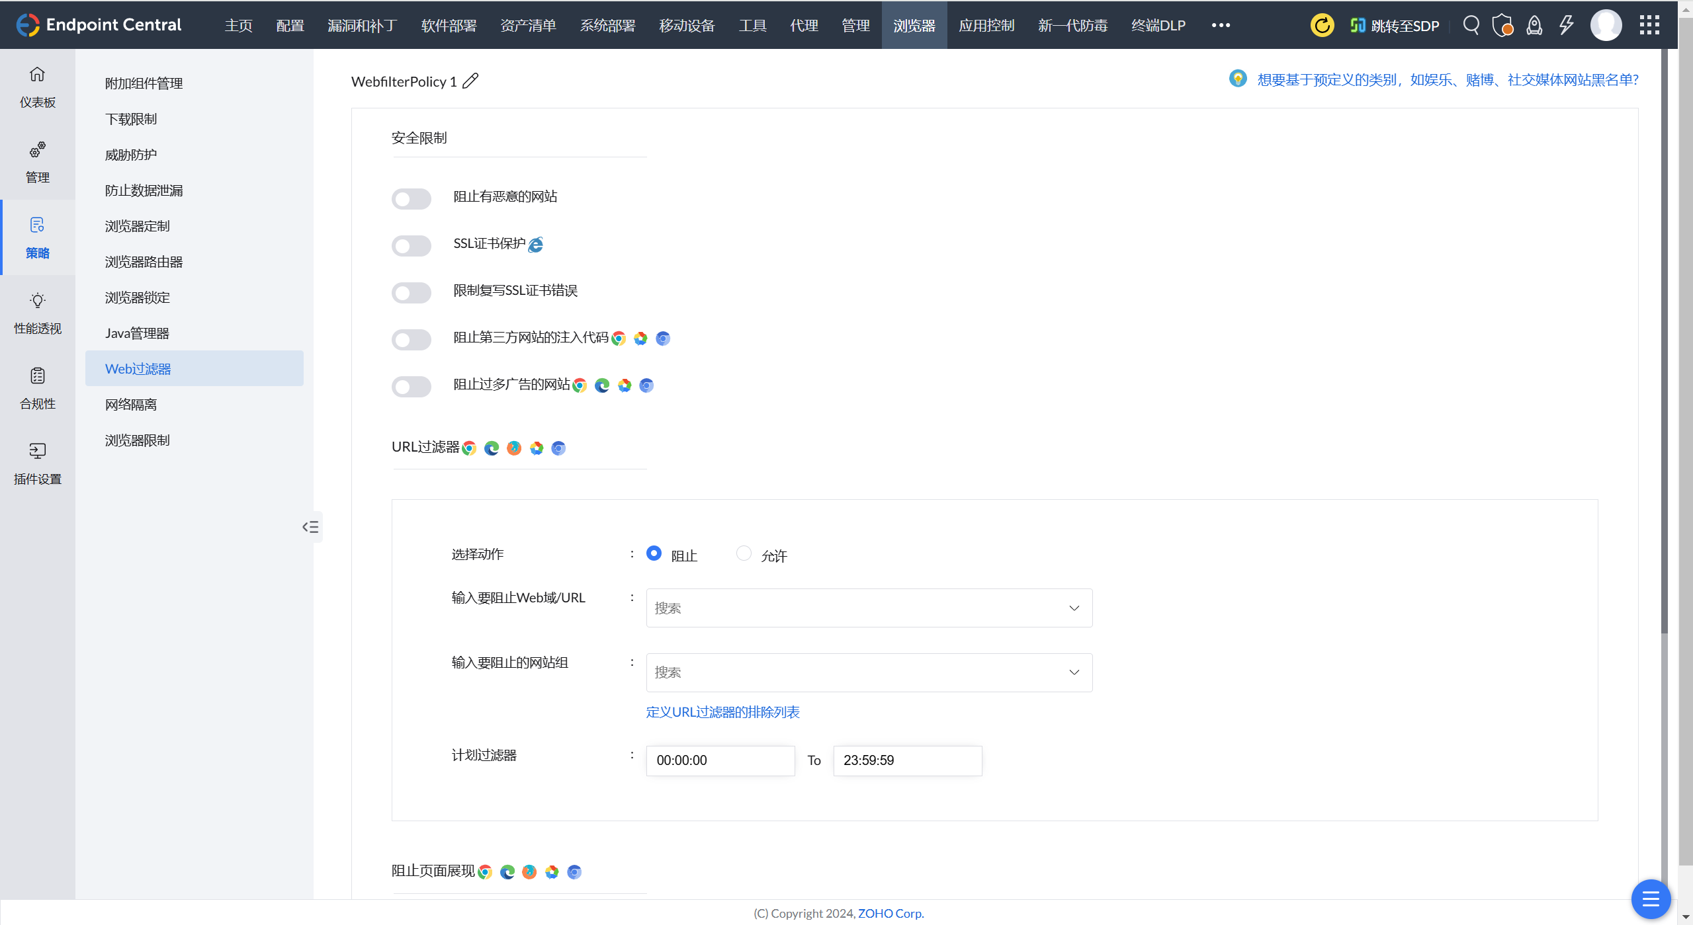The width and height of the screenshot is (1693, 925).
Task: Enable the SSL证书保护 switch
Action: [x=411, y=245]
